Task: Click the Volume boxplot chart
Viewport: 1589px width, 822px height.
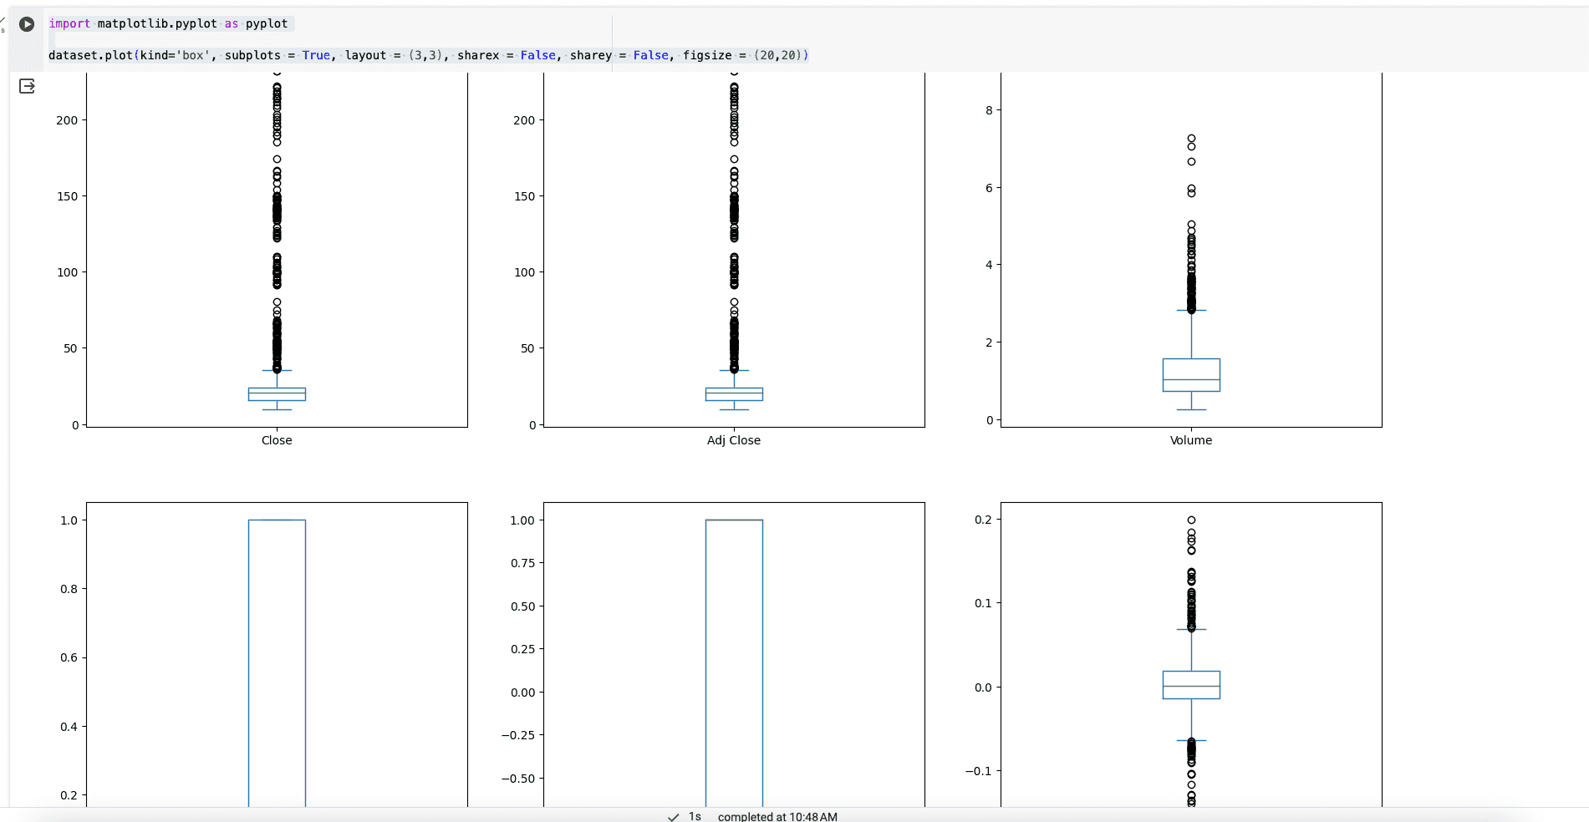Action: [x=1191, y=250]
